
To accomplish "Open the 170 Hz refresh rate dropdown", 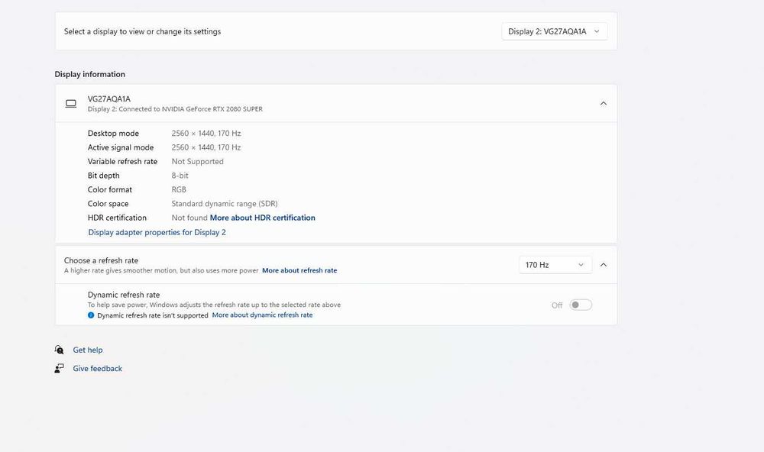I will (x=555, y=265).
